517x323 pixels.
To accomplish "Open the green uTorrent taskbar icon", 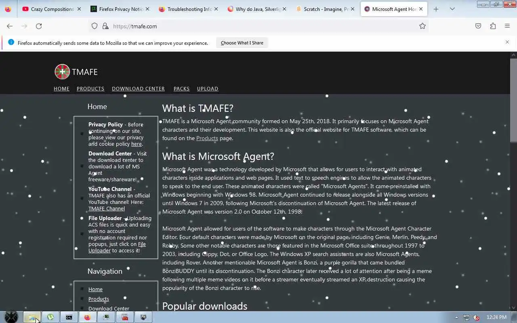I will [x=50, y=317].
